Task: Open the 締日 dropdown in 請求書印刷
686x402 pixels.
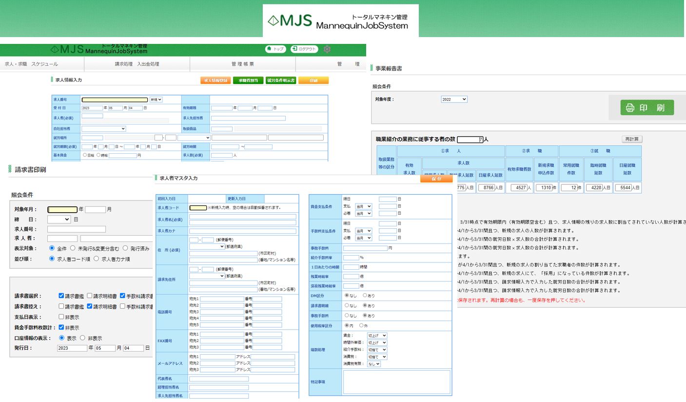Action: coord(59,220)
